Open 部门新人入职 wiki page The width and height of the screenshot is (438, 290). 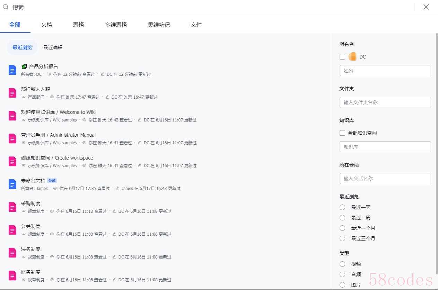tap(35, 89)
